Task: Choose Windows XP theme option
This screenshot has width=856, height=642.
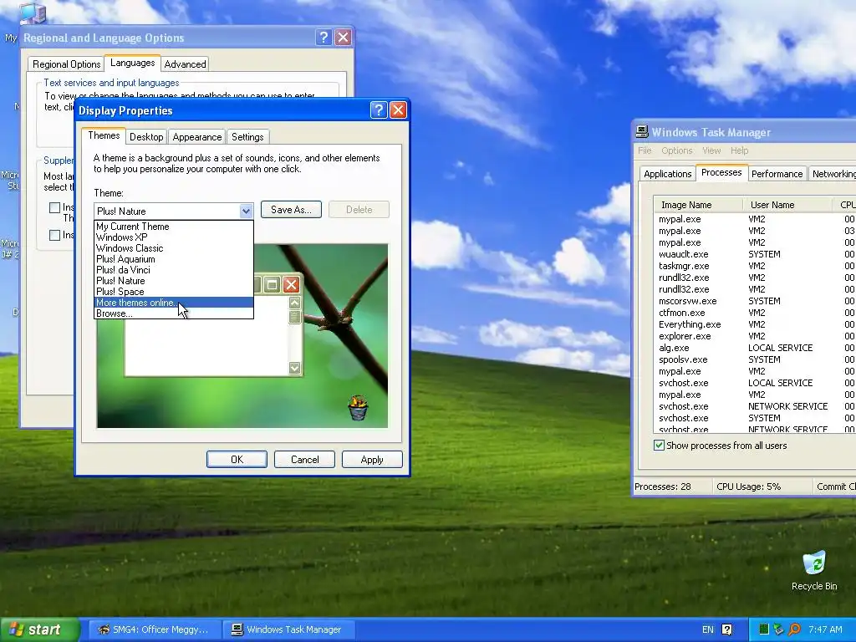Action: [174, 237]
